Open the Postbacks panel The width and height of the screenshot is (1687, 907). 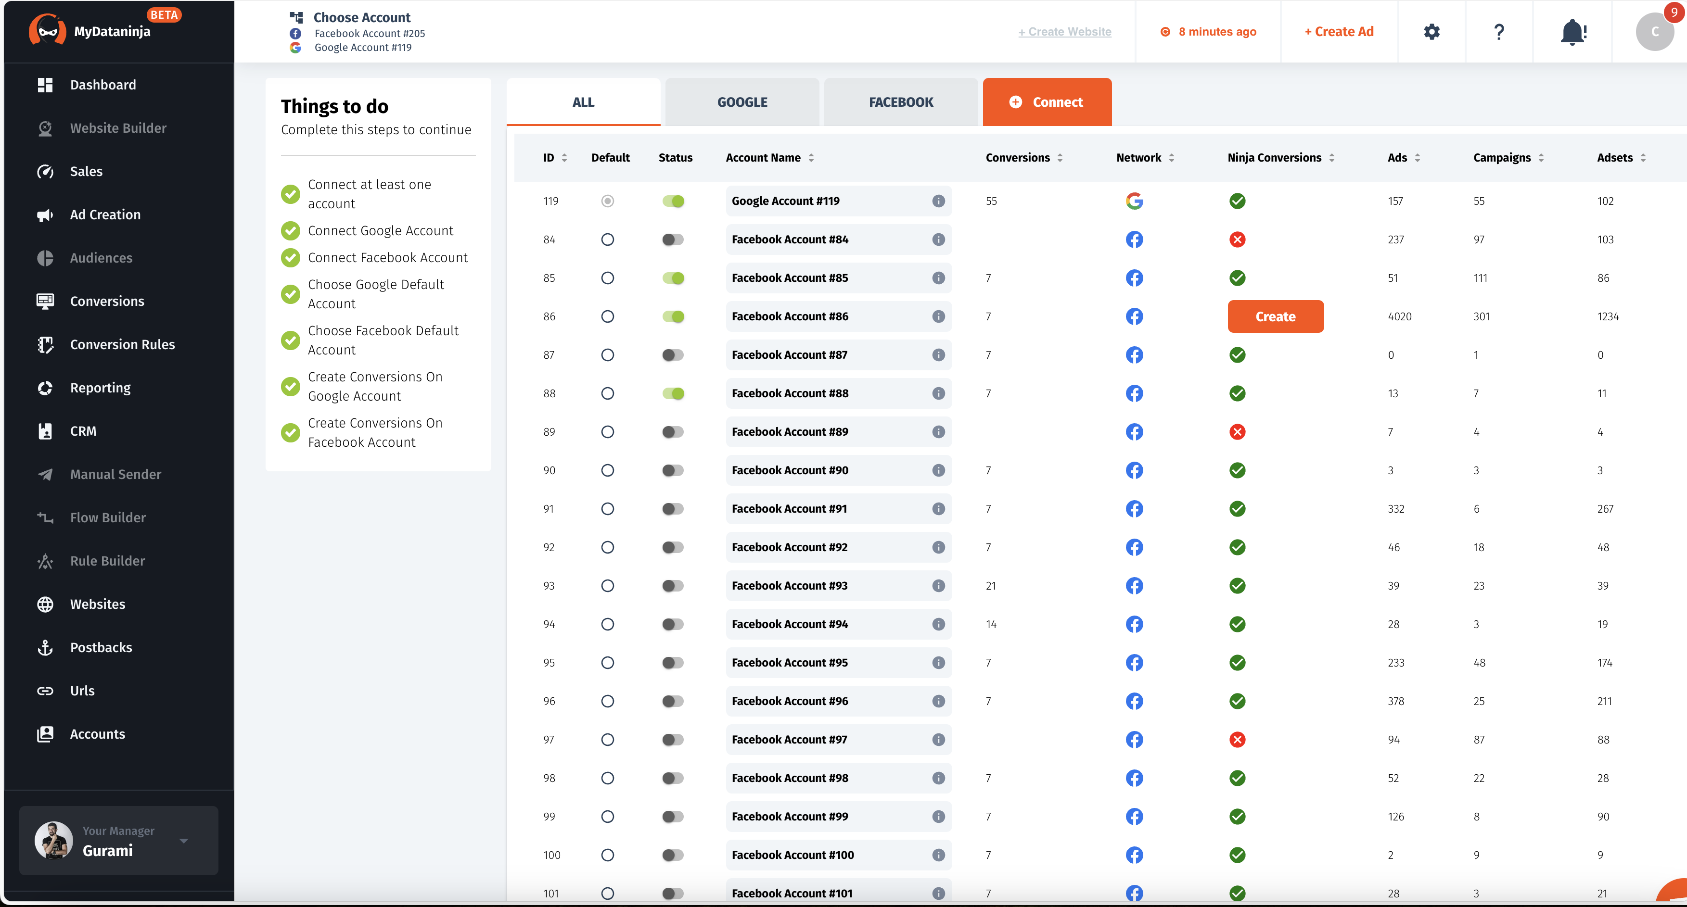pyautogui.click(x=102, y=647)
